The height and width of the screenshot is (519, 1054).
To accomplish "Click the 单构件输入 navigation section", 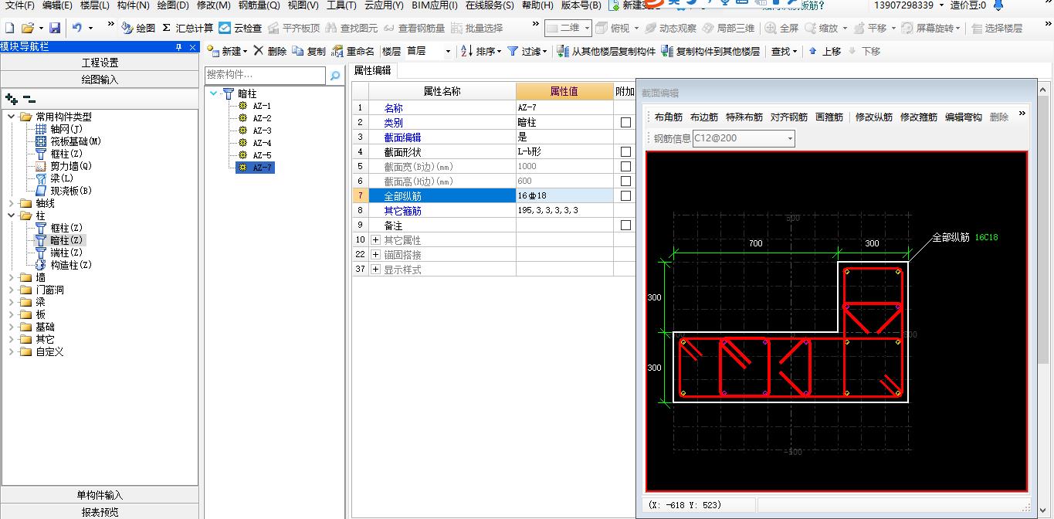I will [x=100, y=496].
